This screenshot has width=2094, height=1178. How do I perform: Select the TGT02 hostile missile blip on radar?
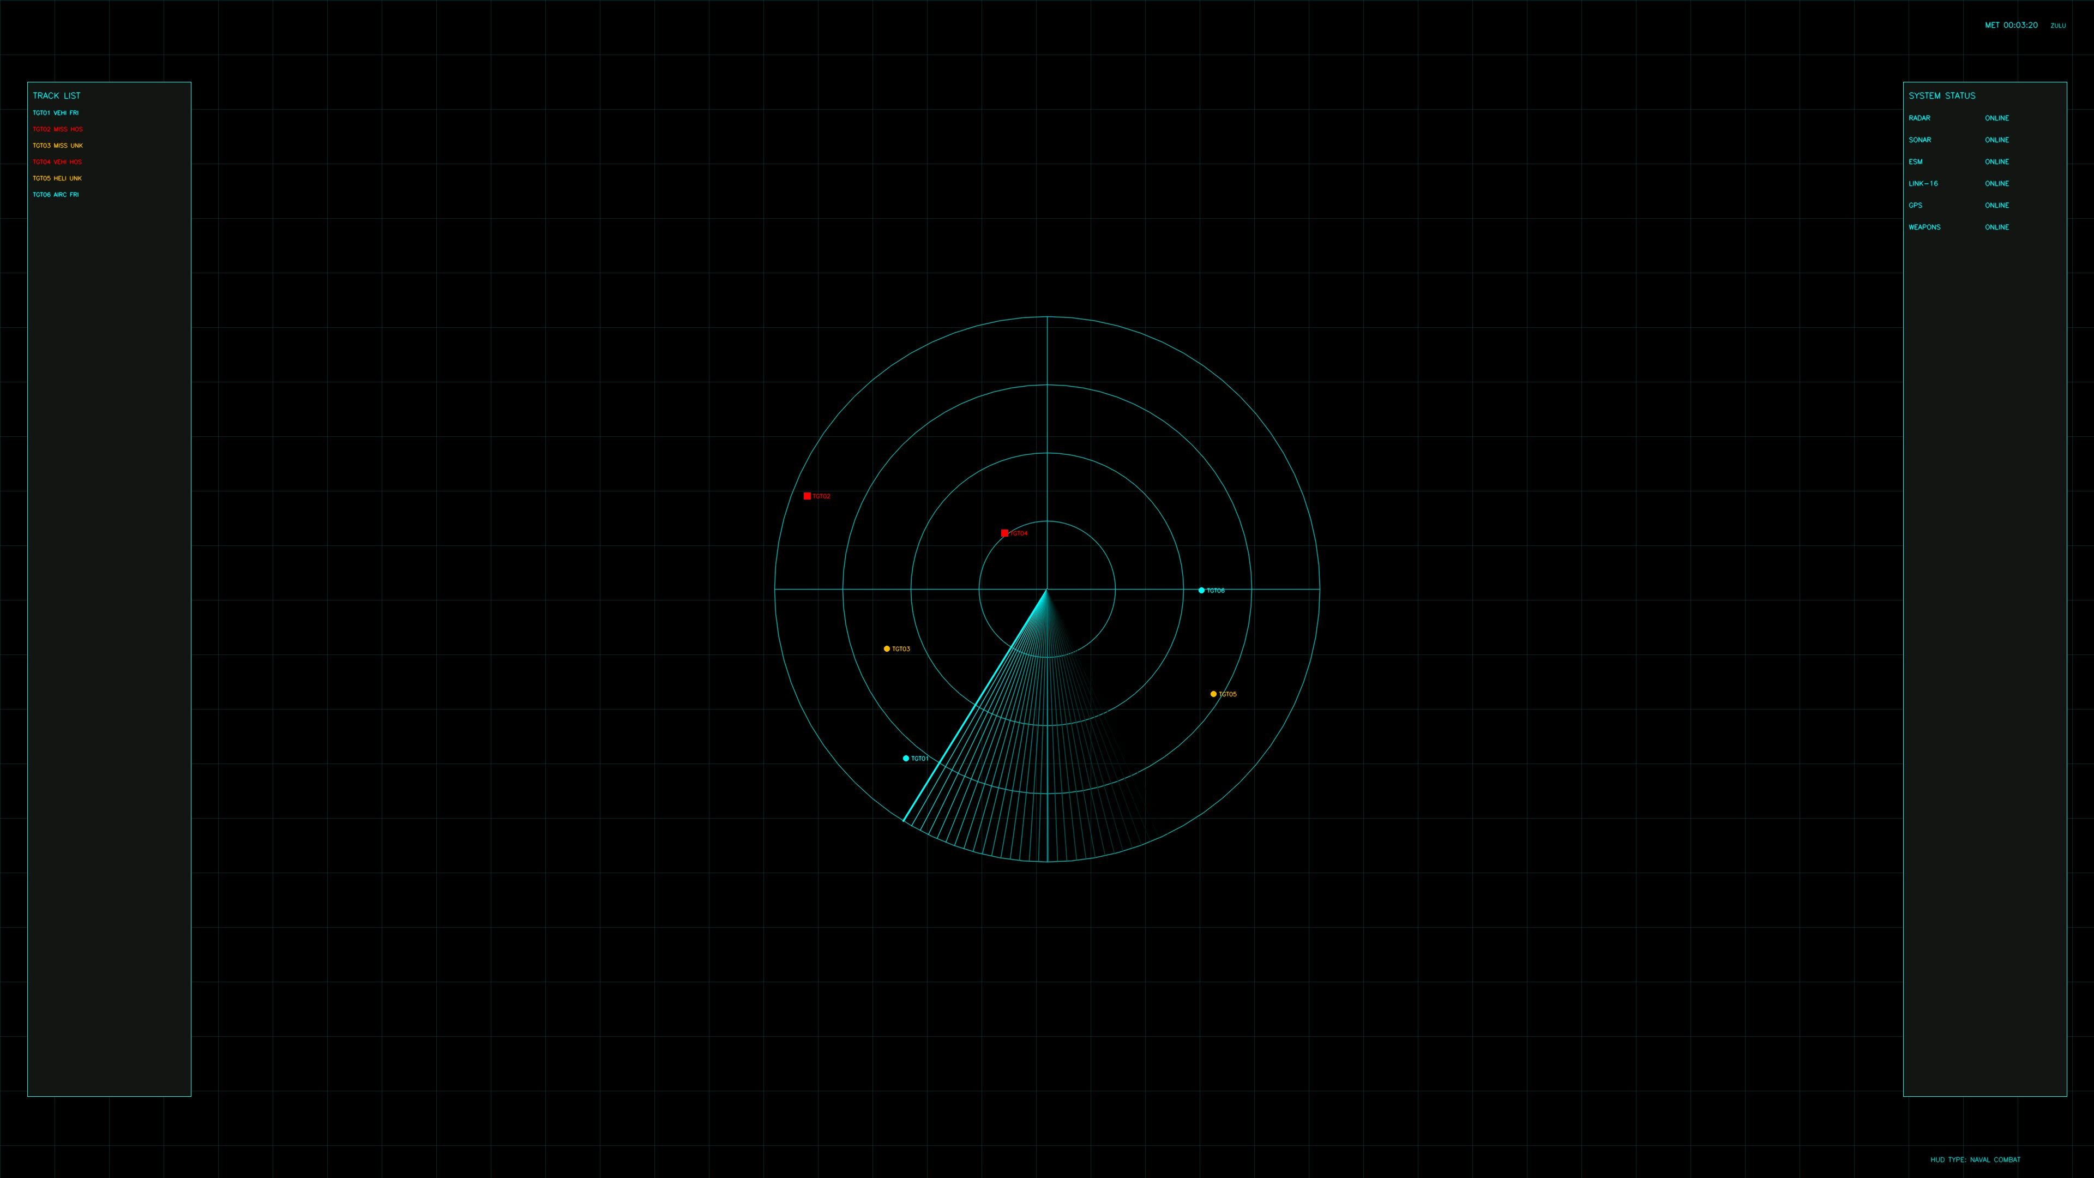pyautogui.click(x=807, y=495)
